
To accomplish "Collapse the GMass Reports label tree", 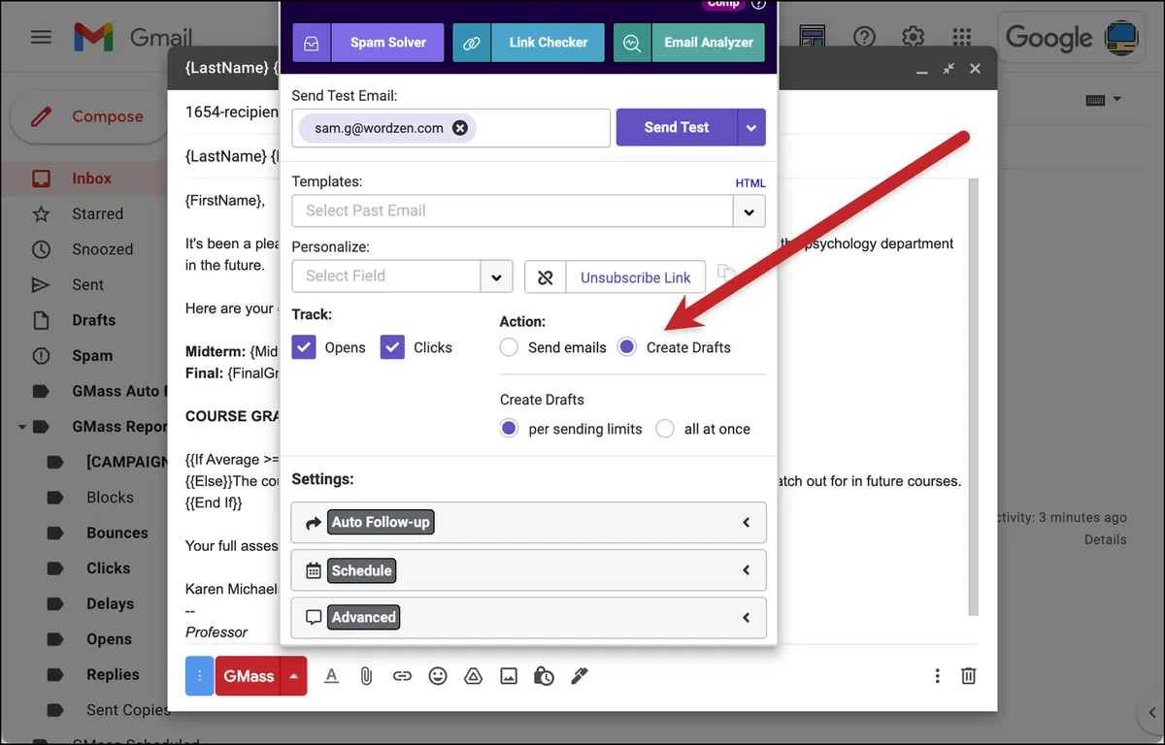I will [x=21, y=427].
